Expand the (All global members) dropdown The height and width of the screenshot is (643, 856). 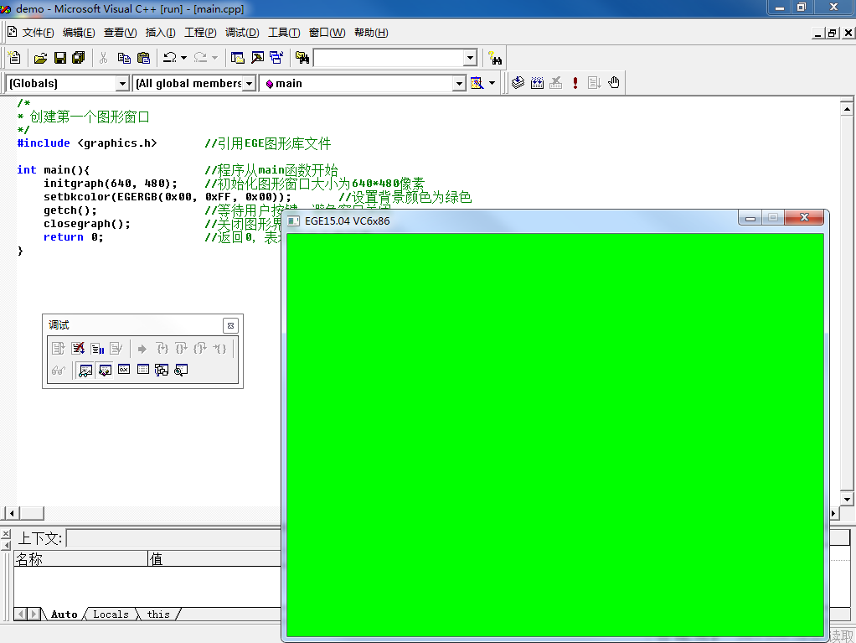click(249, 83)
